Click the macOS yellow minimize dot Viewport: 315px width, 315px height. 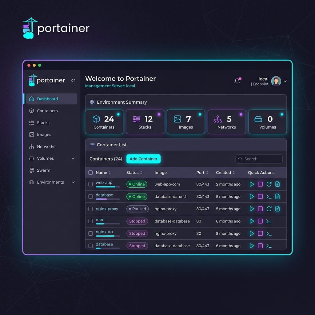[34, 65]
